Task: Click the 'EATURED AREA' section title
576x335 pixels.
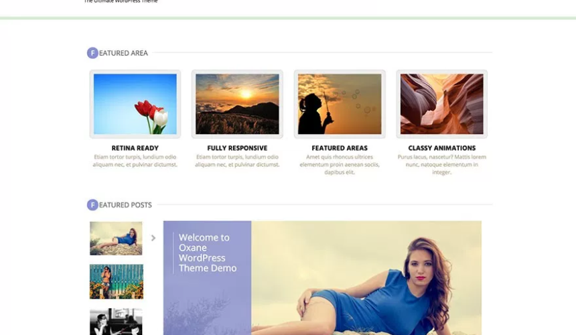Action: 123,53
